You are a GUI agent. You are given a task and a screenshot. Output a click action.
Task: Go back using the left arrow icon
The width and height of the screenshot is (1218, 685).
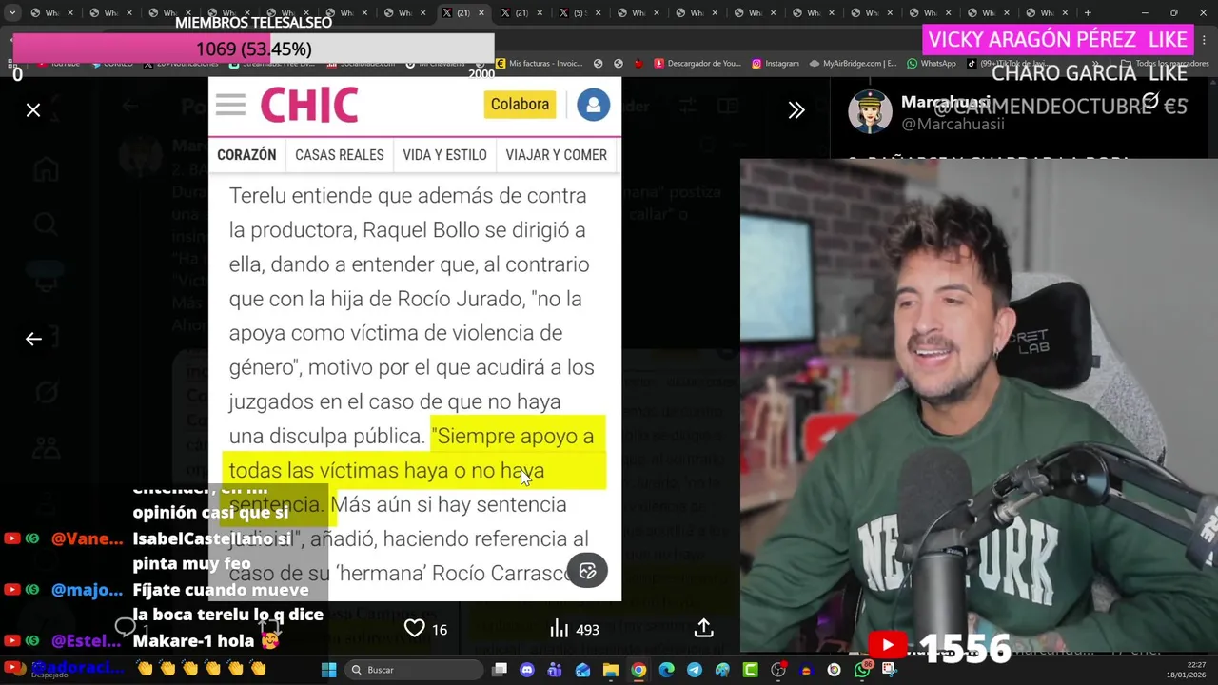pyautogui.click(x=33, y=339)
